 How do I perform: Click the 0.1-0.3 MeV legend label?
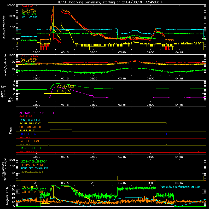click(x=30, y=56)
